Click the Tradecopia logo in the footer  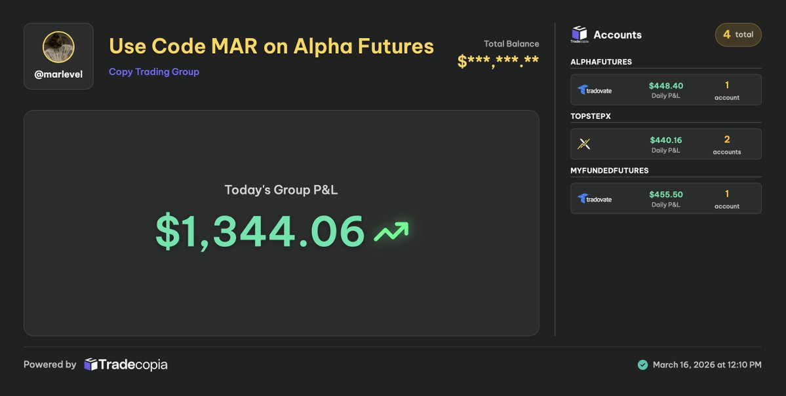pyautogui.click(x=126, y=365)
